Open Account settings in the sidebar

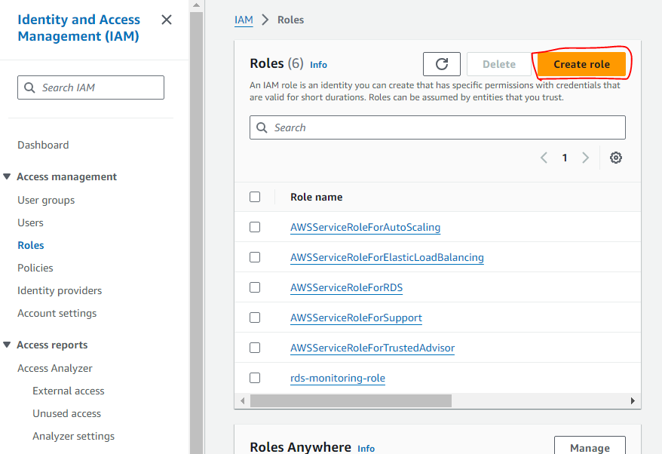click(57, 314)
